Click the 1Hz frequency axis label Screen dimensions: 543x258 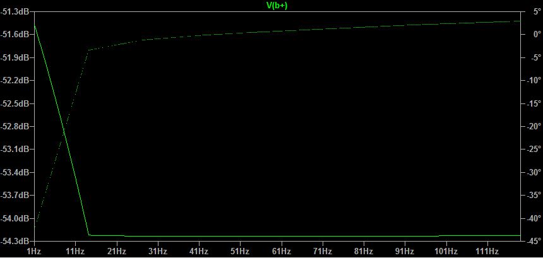coord(34,250)
